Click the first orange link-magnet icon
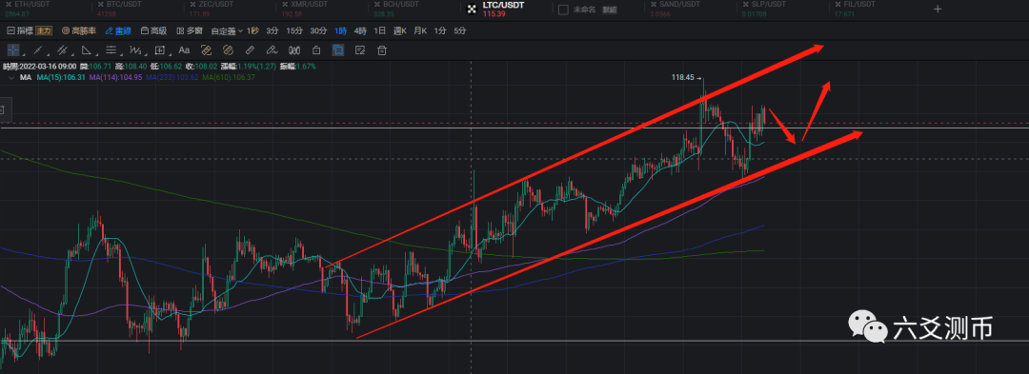 point(206,49)
